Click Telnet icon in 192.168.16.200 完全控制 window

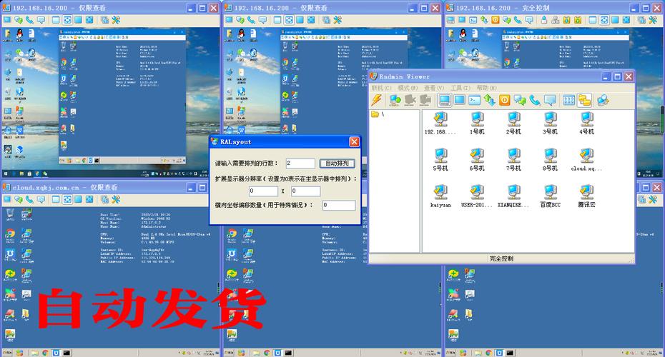pos(473,20)
